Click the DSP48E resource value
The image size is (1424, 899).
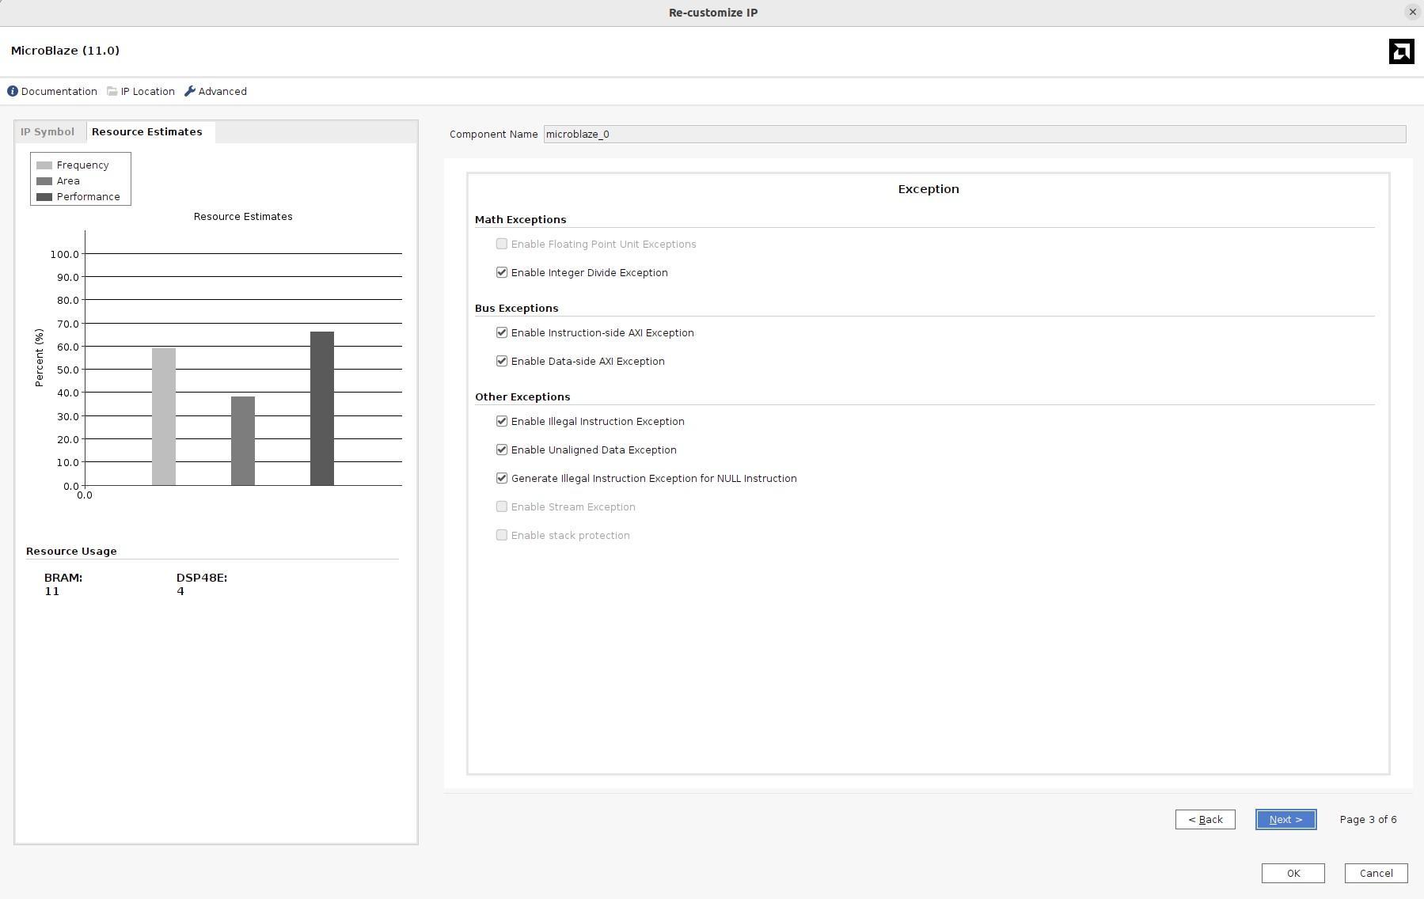click(180, 592)
